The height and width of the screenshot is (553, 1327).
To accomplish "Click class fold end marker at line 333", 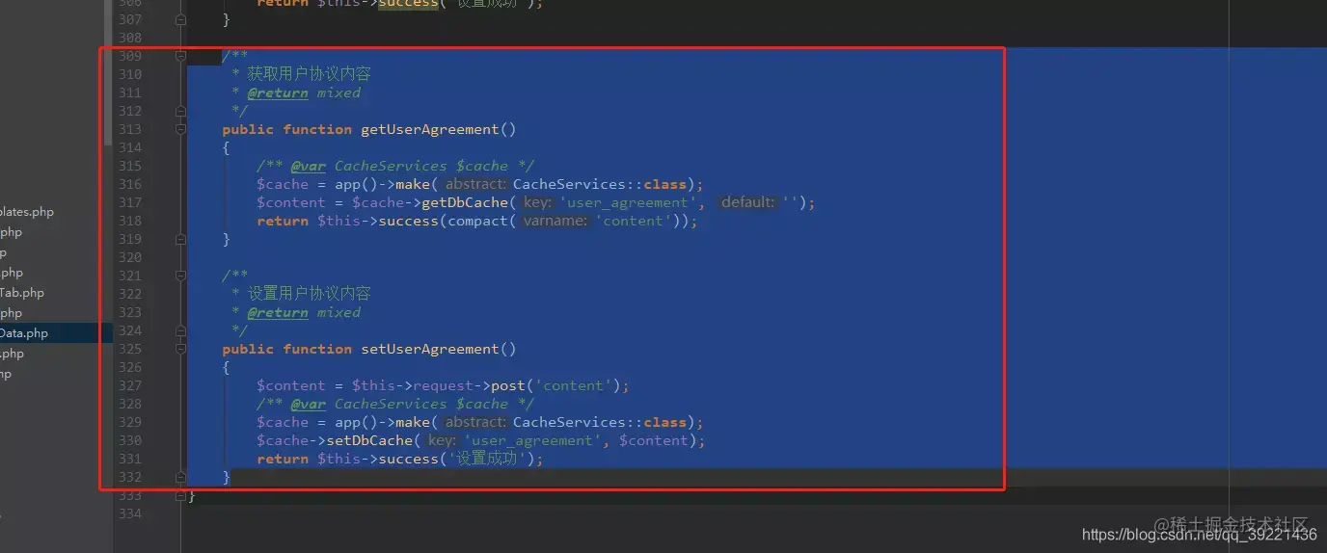I will coord(180,495).
